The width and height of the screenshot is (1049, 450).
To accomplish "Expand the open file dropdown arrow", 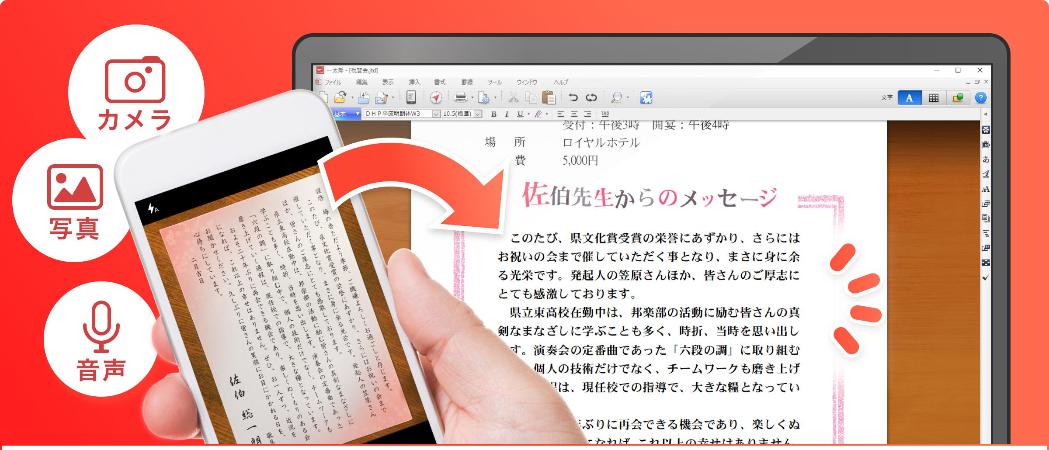I will (x=352, y=97).
